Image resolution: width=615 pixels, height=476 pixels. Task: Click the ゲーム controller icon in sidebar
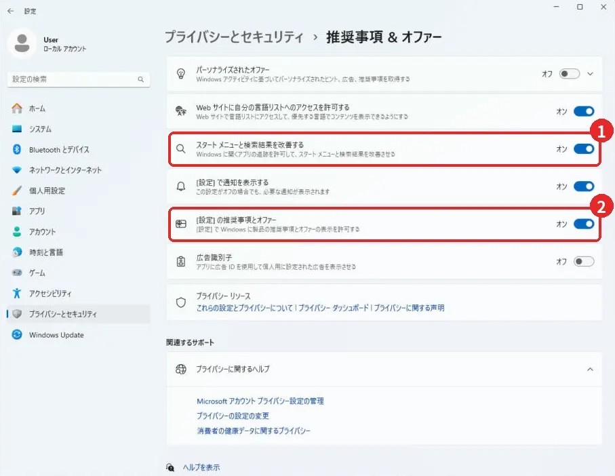17,273
